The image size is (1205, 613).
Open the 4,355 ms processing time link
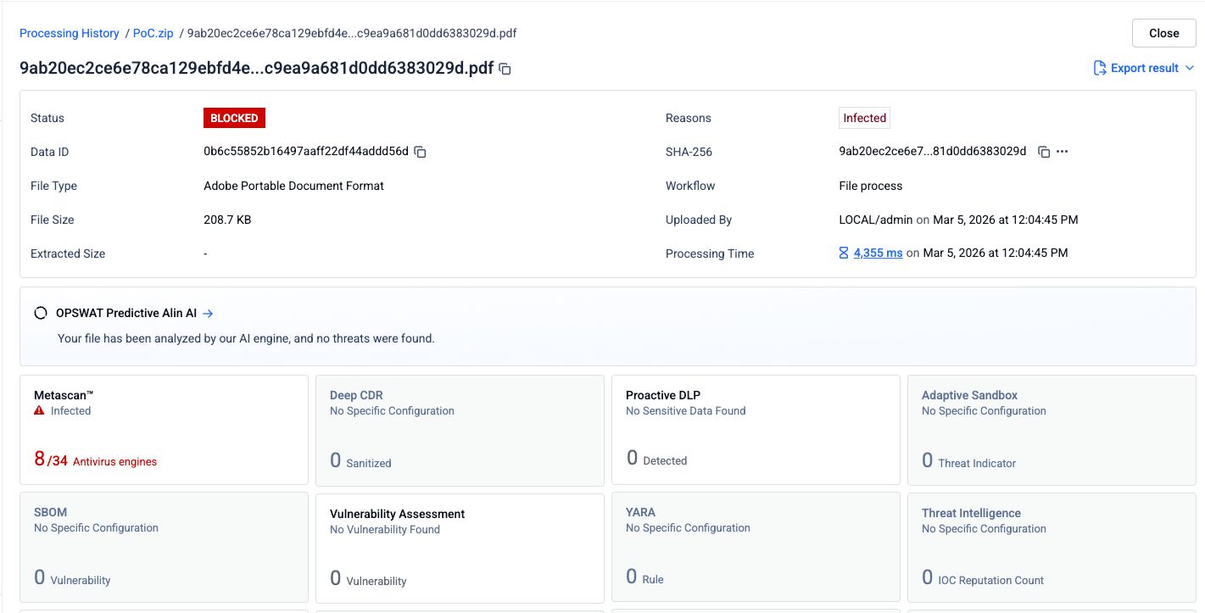(878, 254)
